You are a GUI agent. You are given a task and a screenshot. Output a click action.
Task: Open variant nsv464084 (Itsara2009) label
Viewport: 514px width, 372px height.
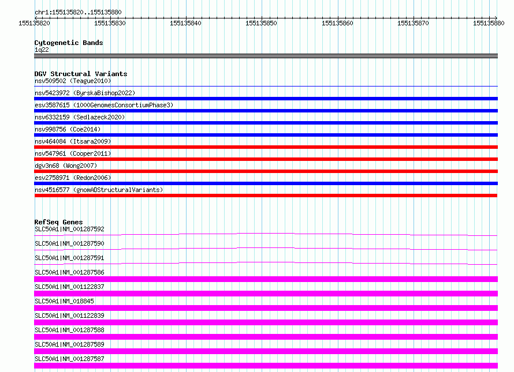tap(73, 141)
